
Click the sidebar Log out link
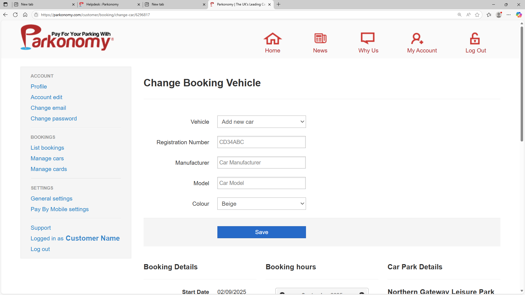pos(40,249)
